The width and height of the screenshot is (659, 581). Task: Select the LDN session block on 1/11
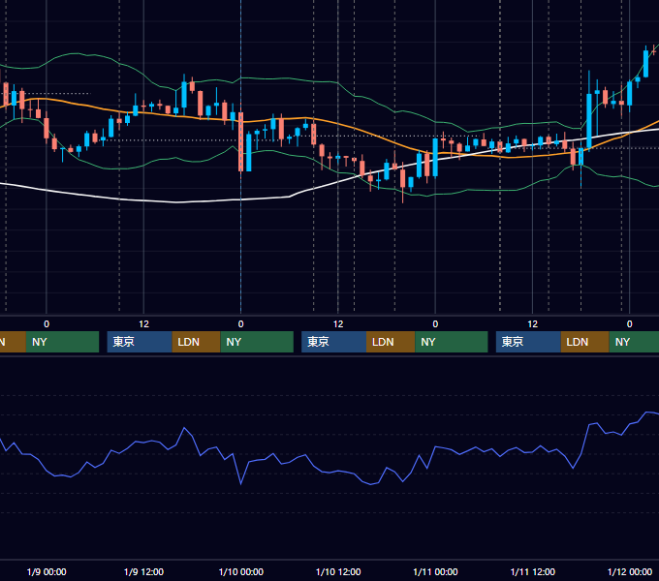(x=585, y=342)
